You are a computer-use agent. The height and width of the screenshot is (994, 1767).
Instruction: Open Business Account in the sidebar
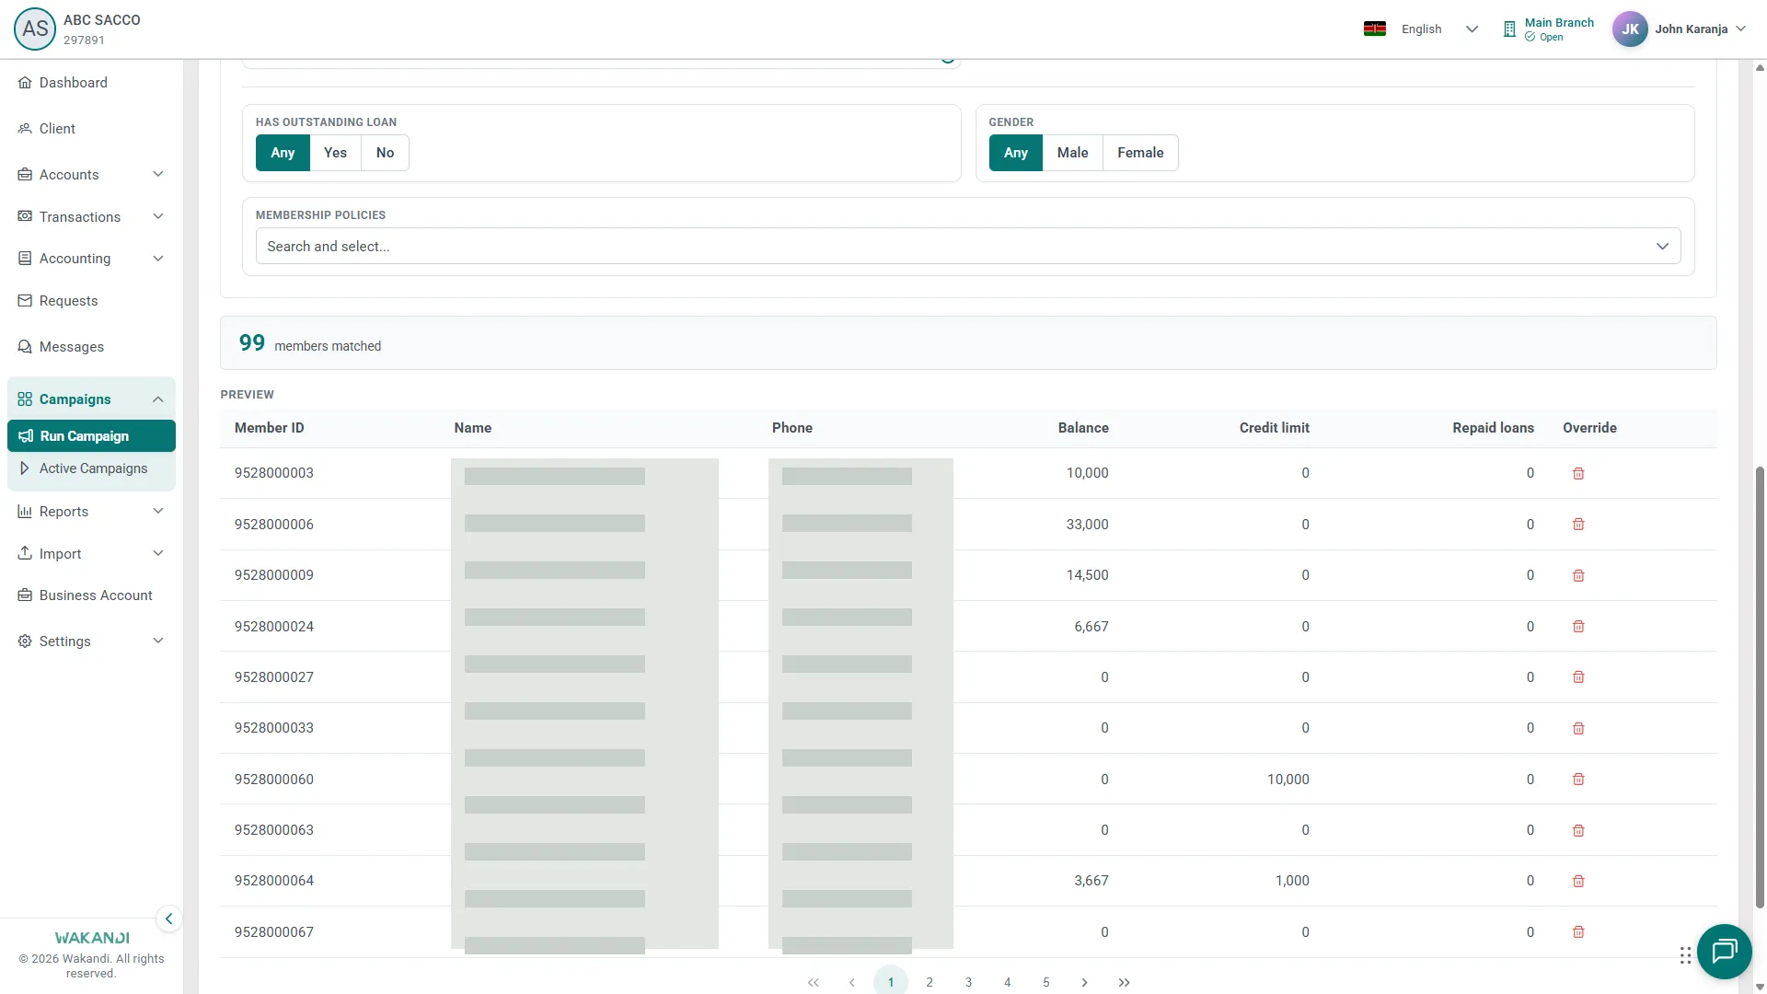coord(91,595)
